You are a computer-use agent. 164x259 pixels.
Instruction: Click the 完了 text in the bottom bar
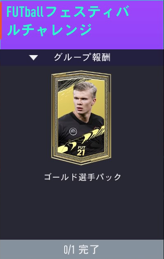89,250
